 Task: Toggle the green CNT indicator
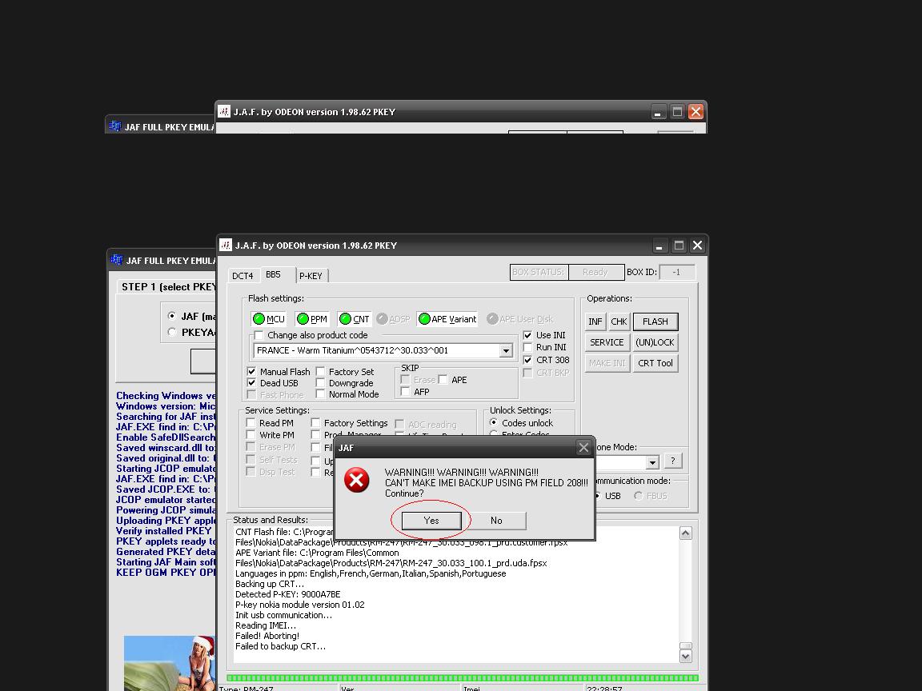[354, 319]
